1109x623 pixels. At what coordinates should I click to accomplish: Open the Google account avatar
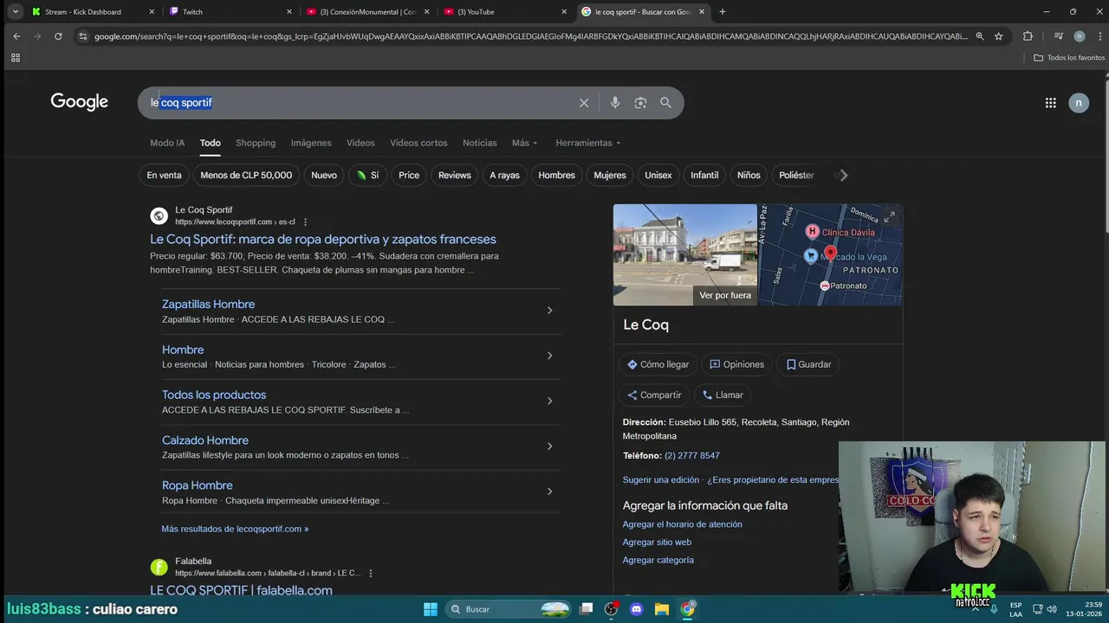coord(1079,103)
